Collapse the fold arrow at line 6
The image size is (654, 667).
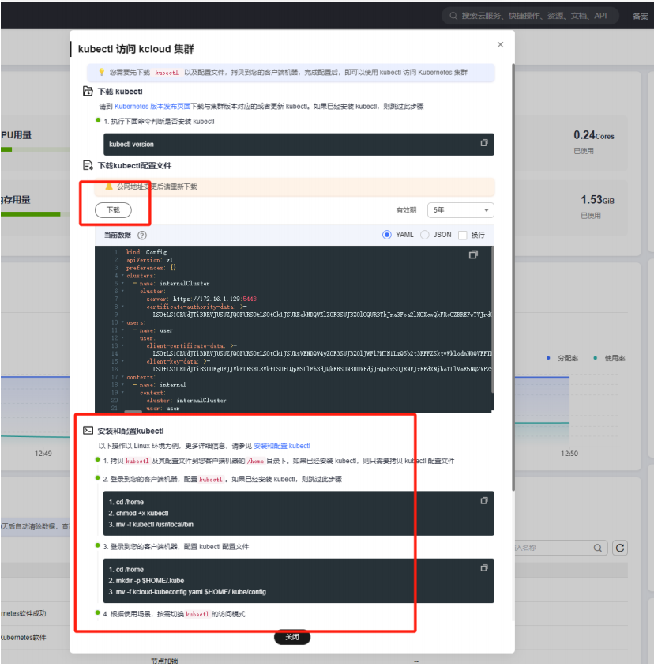(x=123, y=292)
